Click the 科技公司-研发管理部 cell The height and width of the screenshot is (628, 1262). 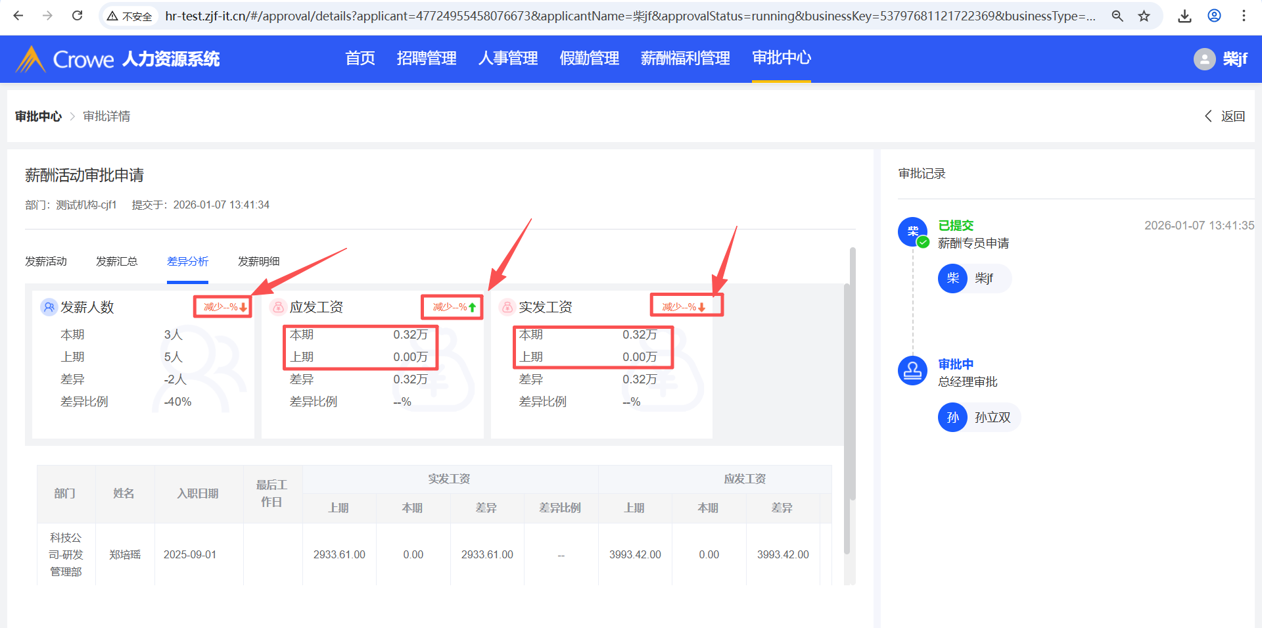coord(66,554)
